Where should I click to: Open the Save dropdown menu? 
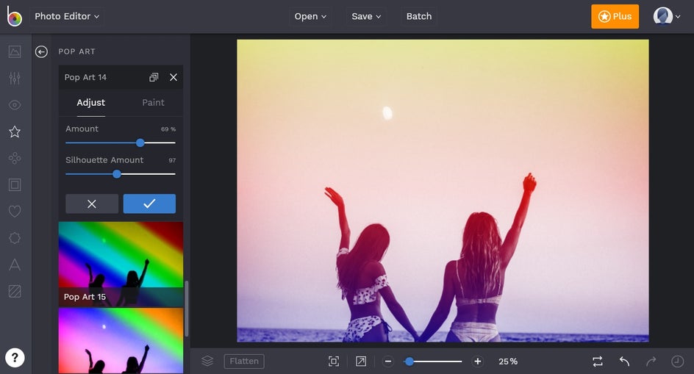coord(366,16)
